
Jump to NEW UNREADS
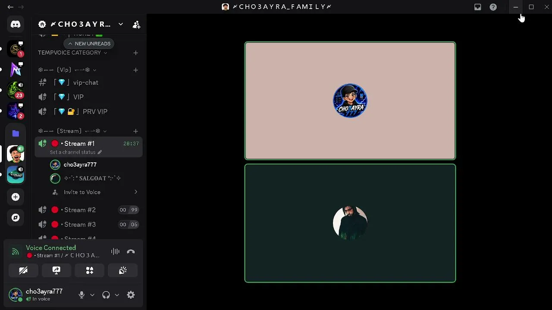(89, 43)
